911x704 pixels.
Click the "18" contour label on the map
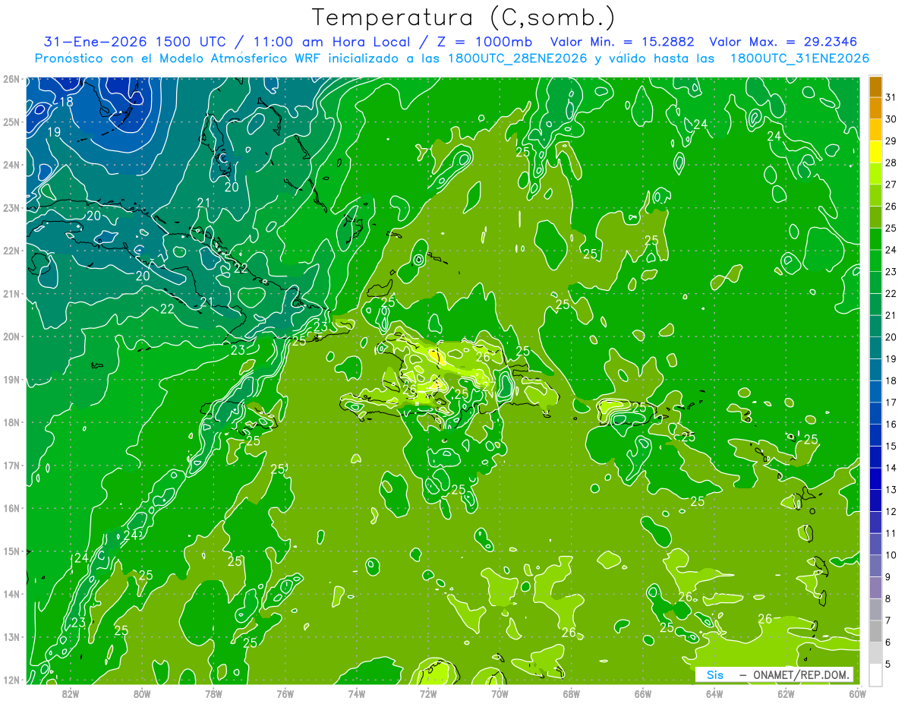[x=66, y=101]
